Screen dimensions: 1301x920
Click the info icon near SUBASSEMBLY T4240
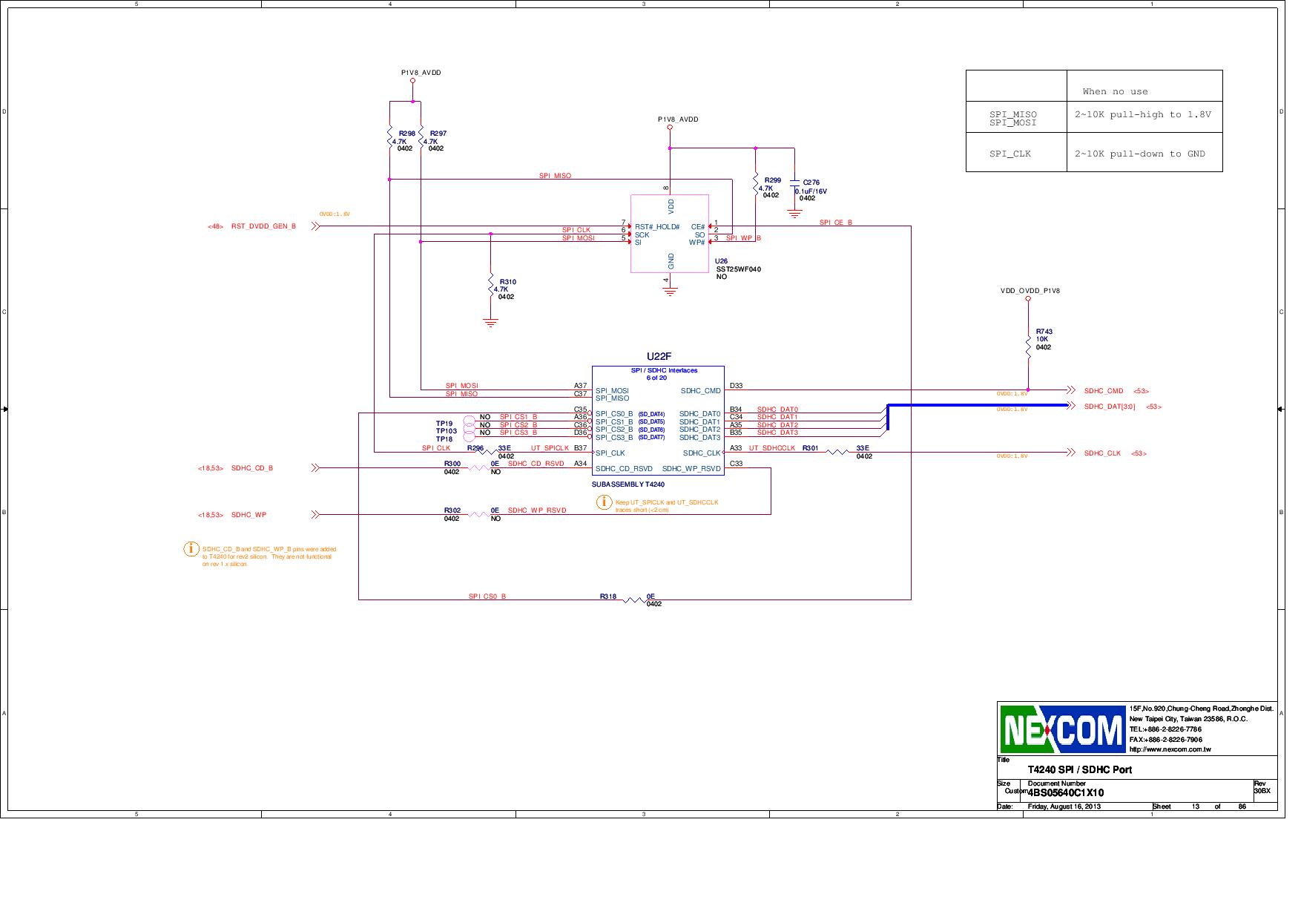(x=604, y=503)
